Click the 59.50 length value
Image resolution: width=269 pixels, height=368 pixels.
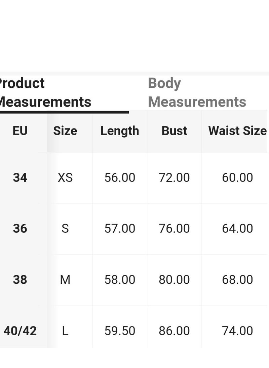point(120,331)
